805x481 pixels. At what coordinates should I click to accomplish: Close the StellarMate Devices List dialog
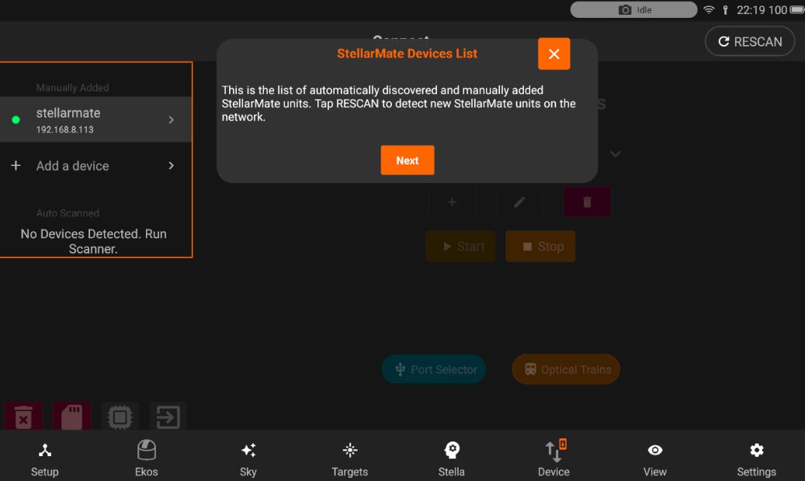553,54
